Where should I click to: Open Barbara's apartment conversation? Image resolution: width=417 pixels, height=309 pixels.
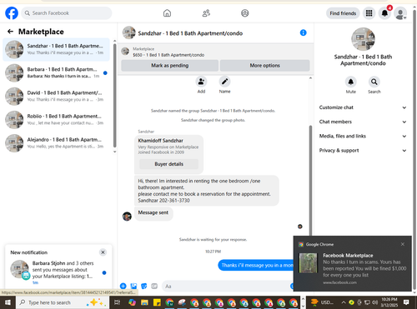57,72
